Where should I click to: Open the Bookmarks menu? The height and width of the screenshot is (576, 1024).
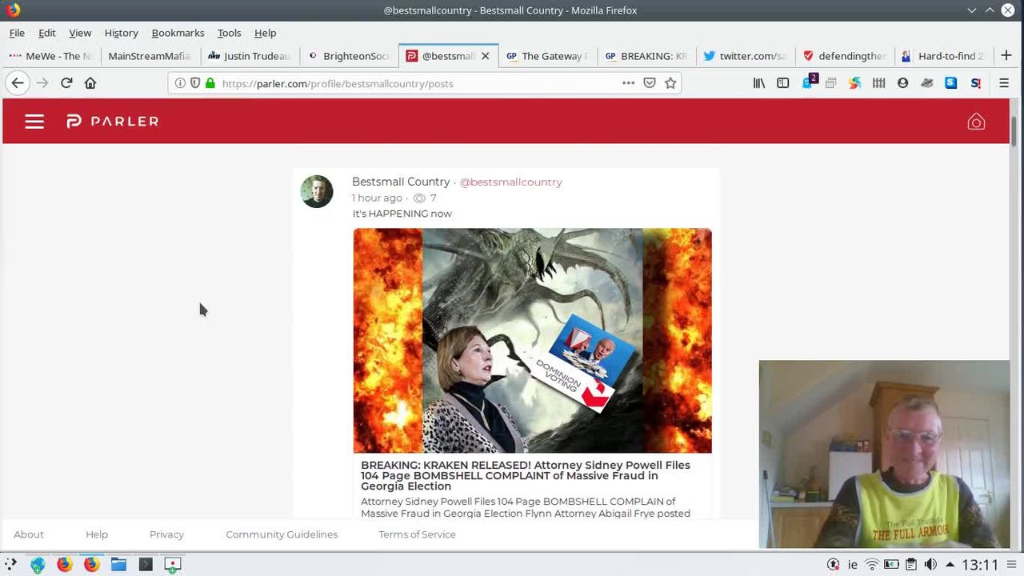(178, 33)
